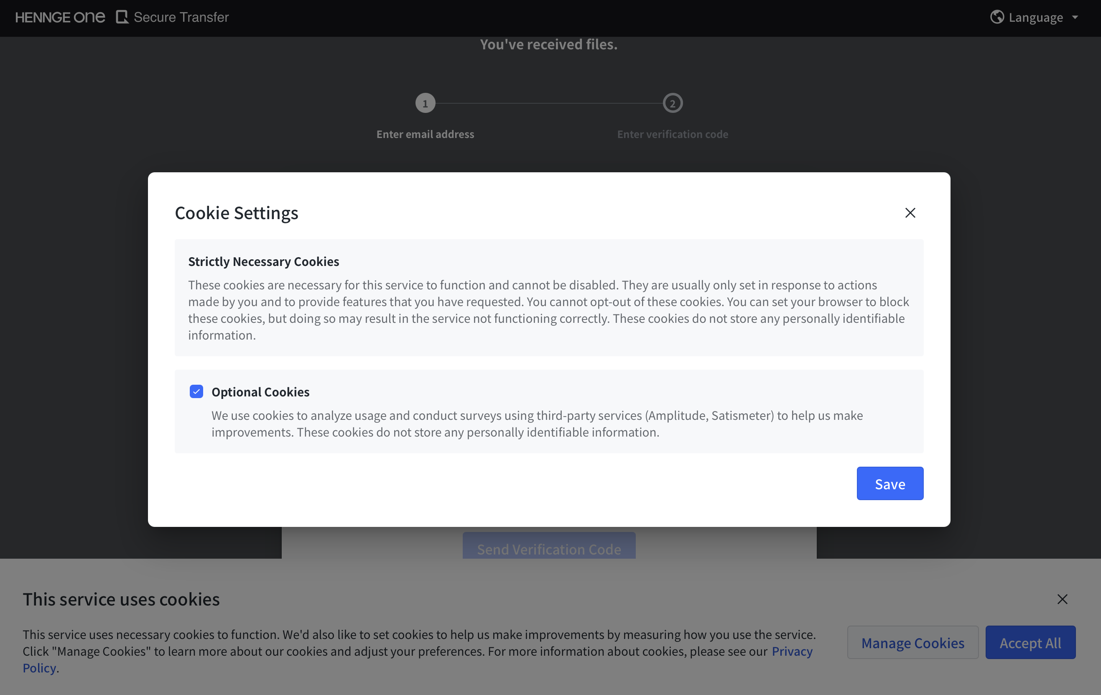Accept All cookies
Image resolution: width=1101 pixels, height=695 pixels.
[1030, 642]
